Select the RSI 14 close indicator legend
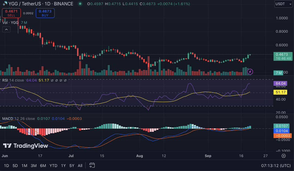 pos(13,80)
